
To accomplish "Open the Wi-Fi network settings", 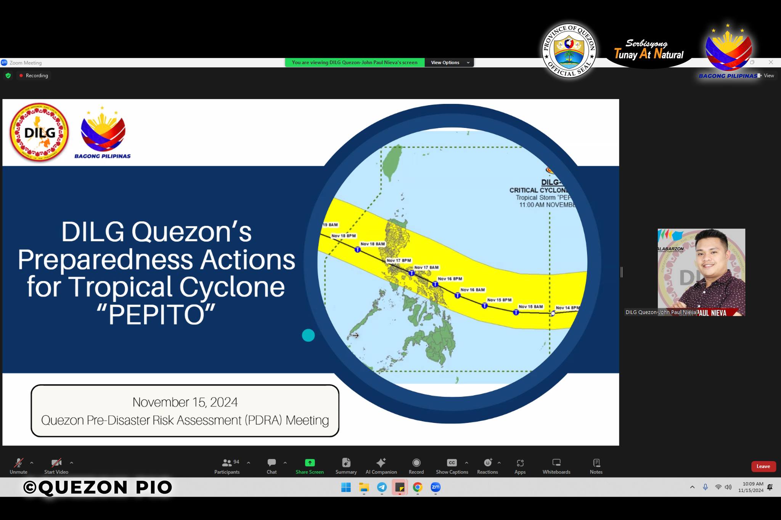I will [x=718, y=487].
